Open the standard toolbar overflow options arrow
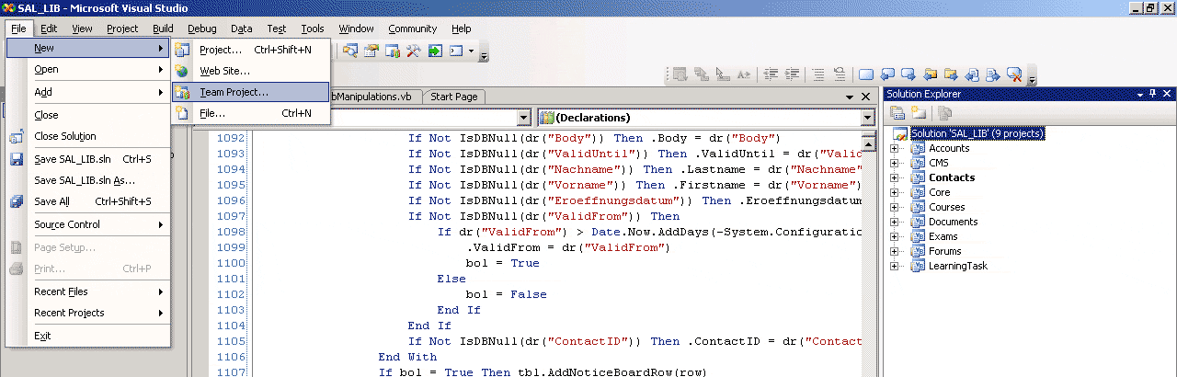The image size is (1177, 377). (x=485, y=53)
